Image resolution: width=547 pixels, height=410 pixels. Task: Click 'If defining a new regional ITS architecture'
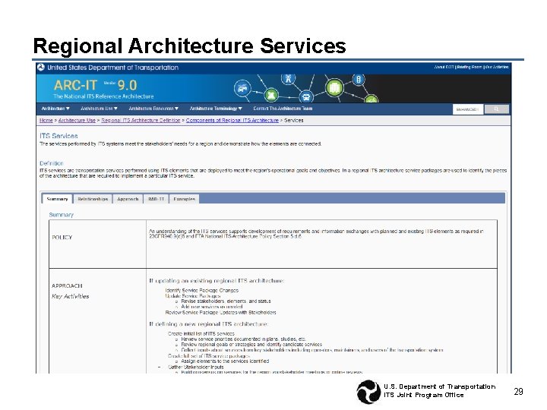click(x=208, y=324)
